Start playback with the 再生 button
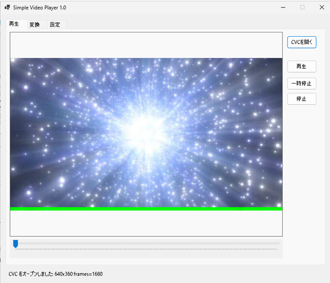 [302, 66]
